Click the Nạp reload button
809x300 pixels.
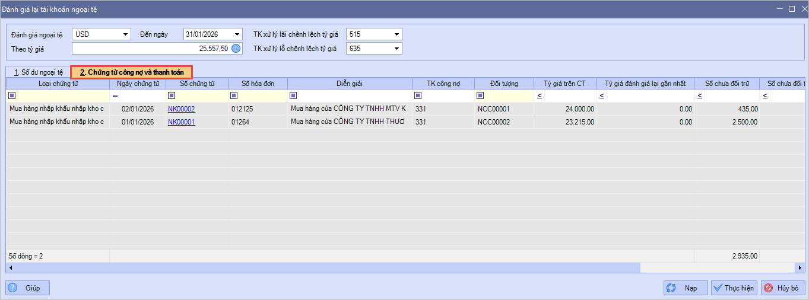(685, 288)
